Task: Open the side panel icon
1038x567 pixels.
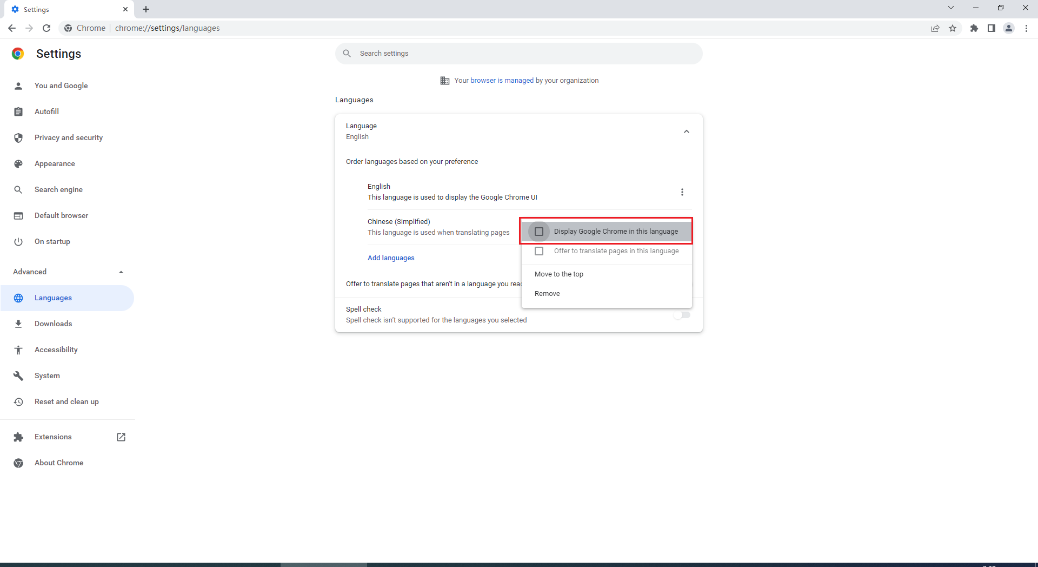Action: coord(991,28)
